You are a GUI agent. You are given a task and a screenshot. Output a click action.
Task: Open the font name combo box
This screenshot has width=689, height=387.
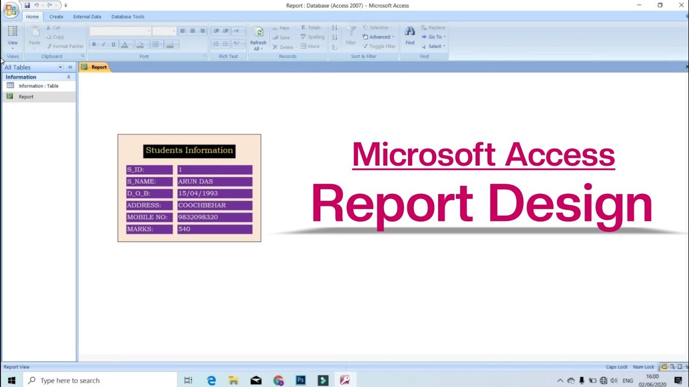coord(120,31)
